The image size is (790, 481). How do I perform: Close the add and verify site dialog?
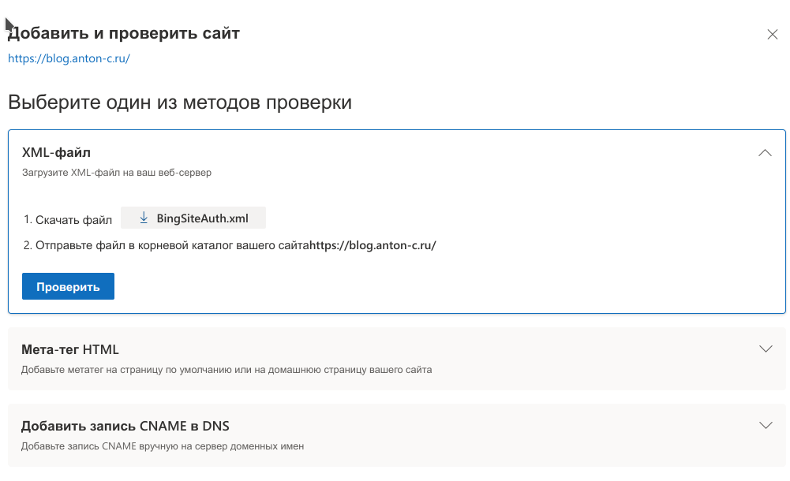pos(773,34)
